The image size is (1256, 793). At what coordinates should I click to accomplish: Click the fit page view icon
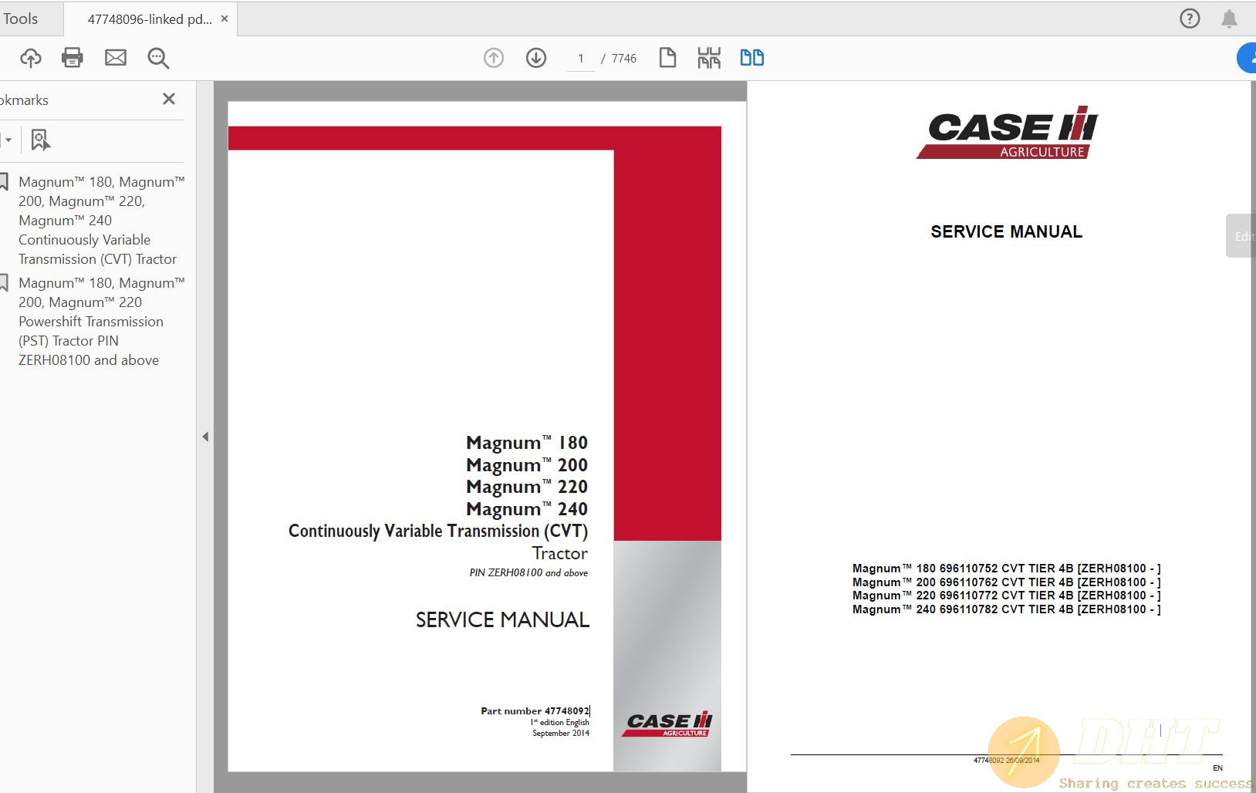[709, 58]
